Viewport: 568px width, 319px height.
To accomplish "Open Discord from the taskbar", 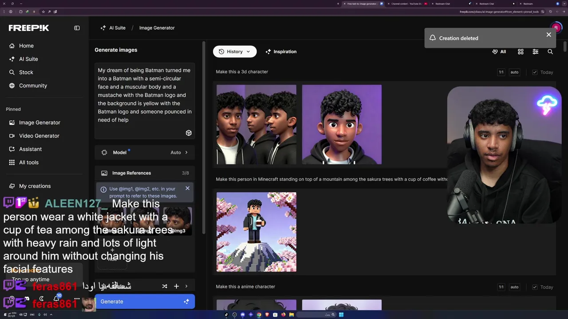I will tap(243, 315).
